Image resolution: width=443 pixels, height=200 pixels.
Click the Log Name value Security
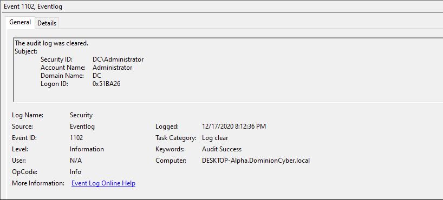tap(81, 115)
